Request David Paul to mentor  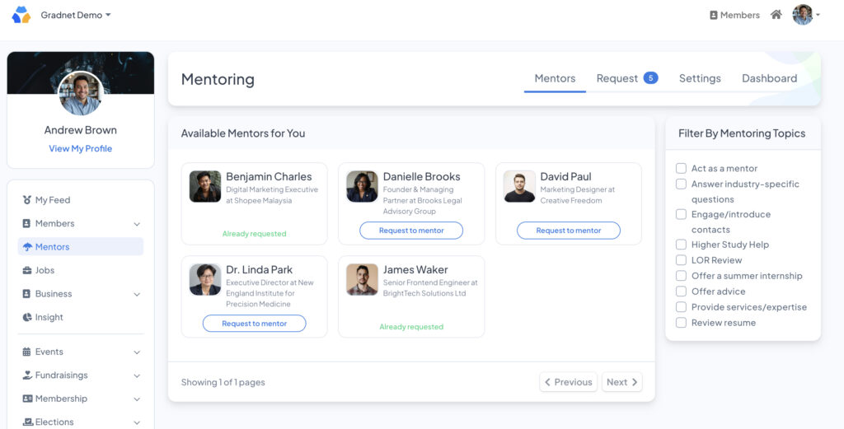[569, 231]
